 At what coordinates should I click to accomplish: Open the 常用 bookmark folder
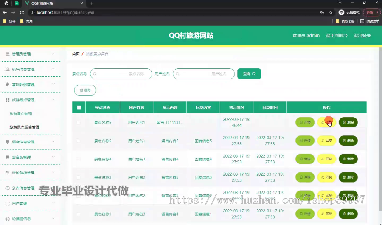point(26,21)
